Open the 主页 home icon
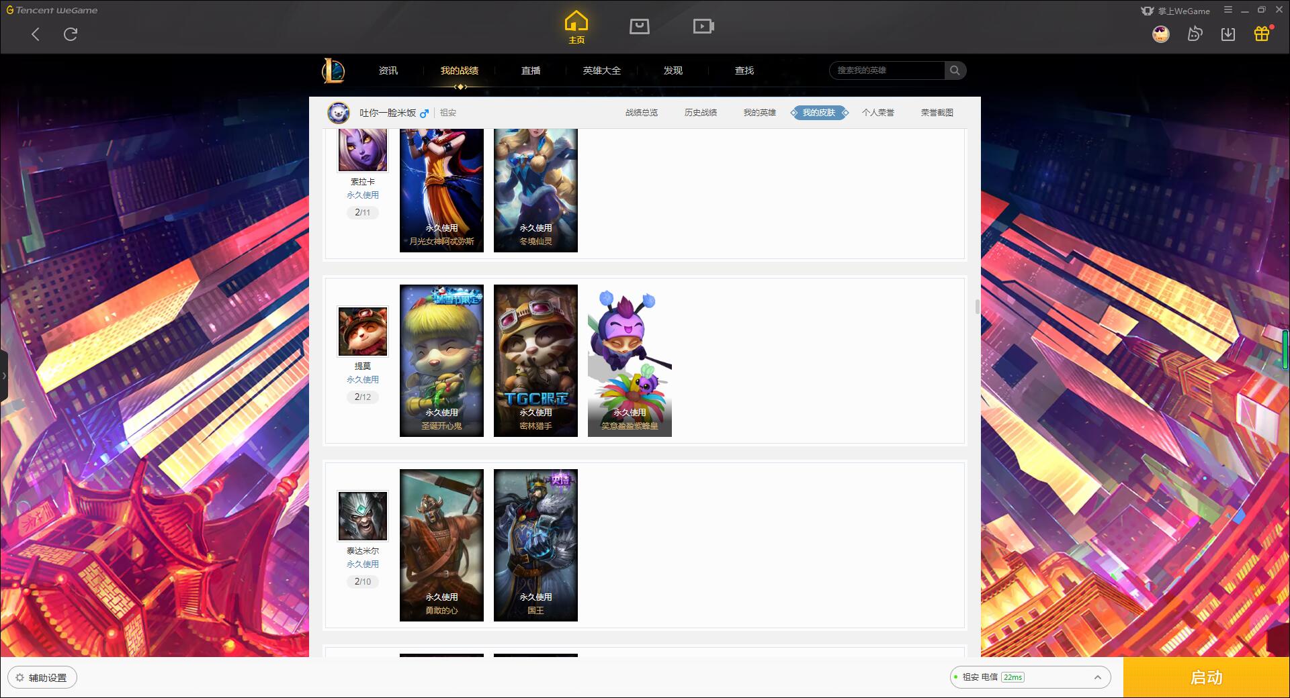Viewport: 1290px width, 698px height. tap(576, 28)
